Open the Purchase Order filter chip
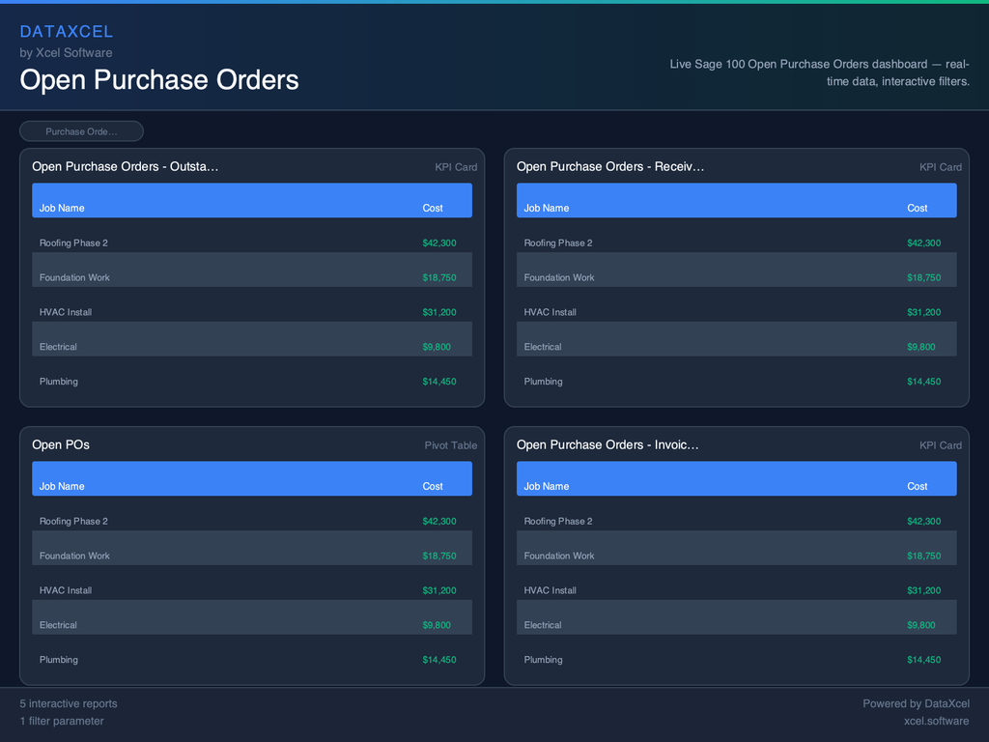Image resolution: width=989 pixels, height=742 pixels. (81, 130)
